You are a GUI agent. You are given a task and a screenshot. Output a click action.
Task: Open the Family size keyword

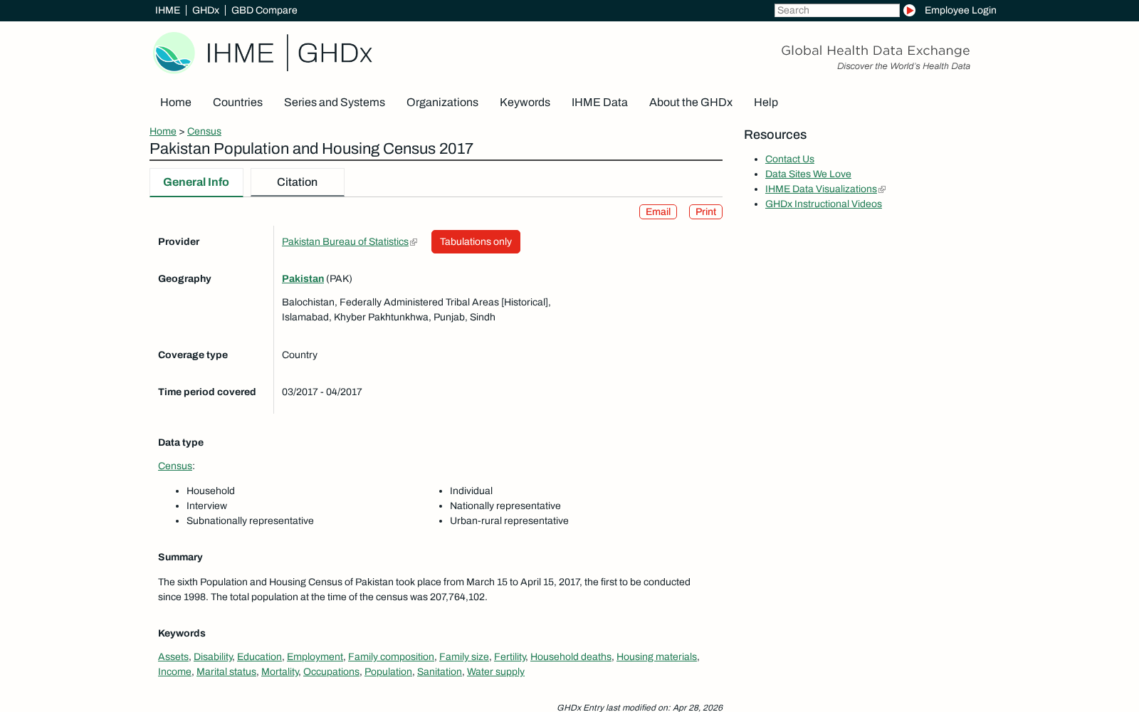(464, 657)
